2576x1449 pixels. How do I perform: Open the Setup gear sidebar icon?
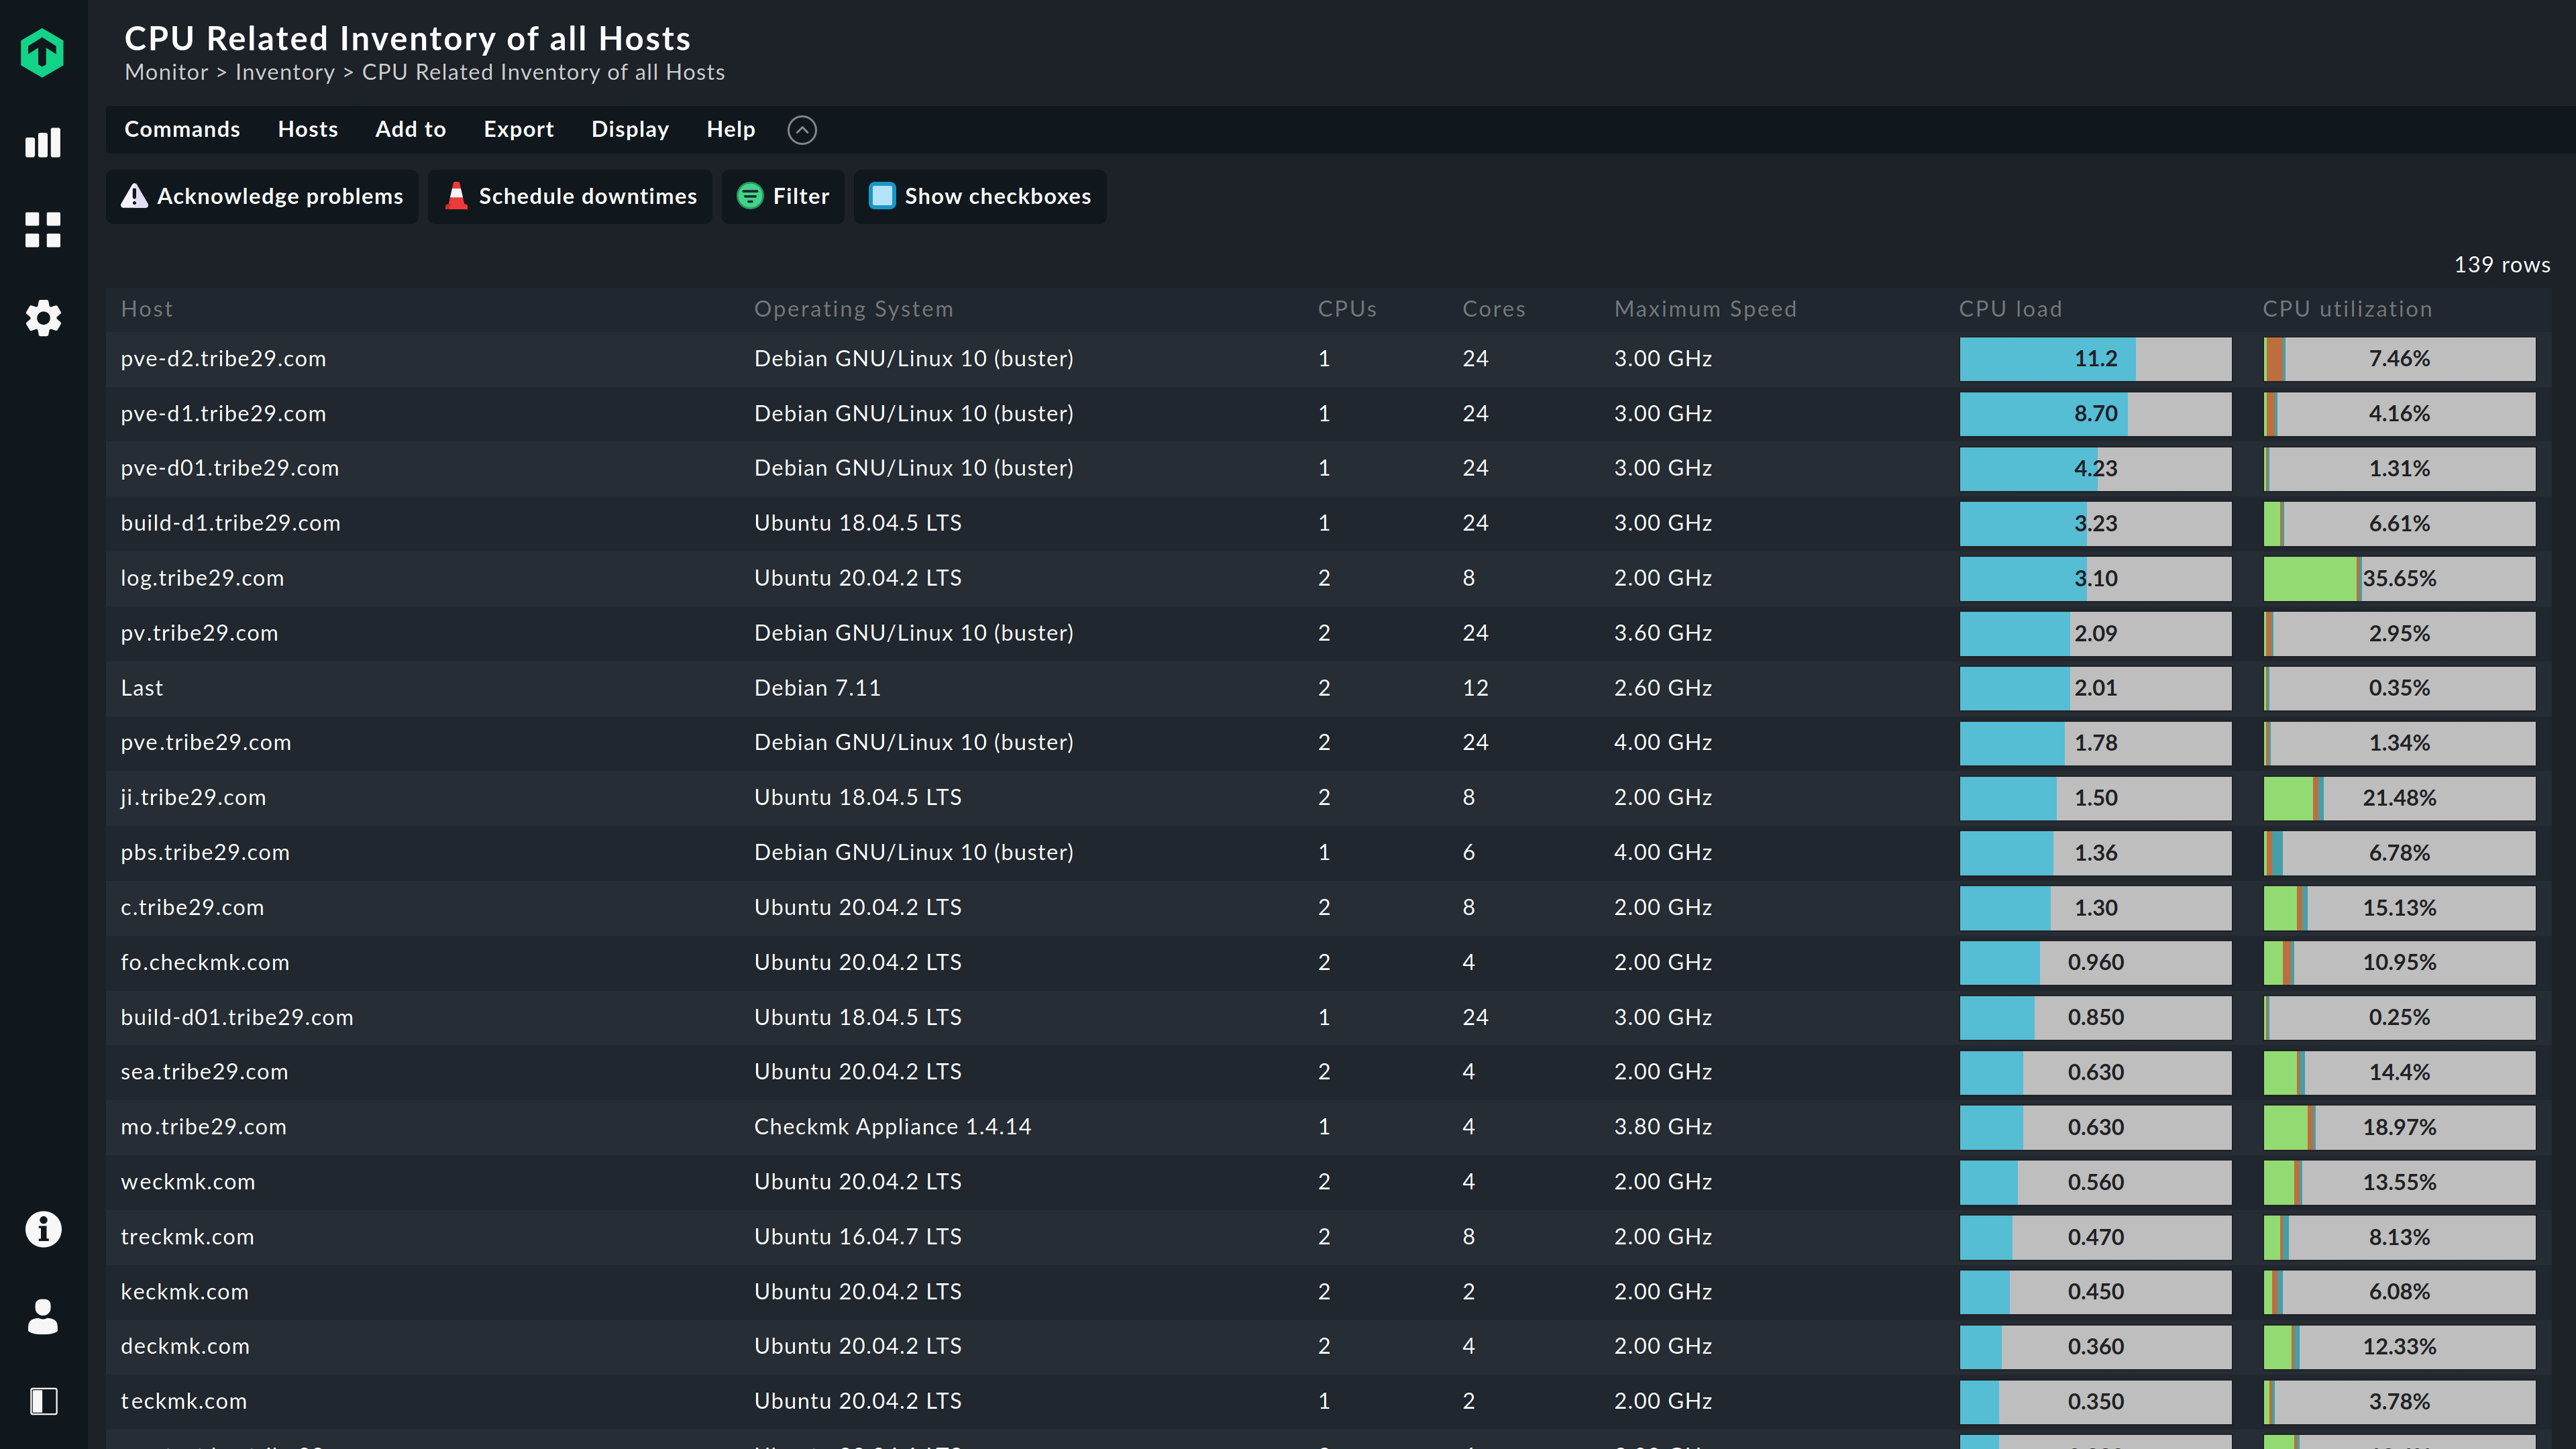43,318
